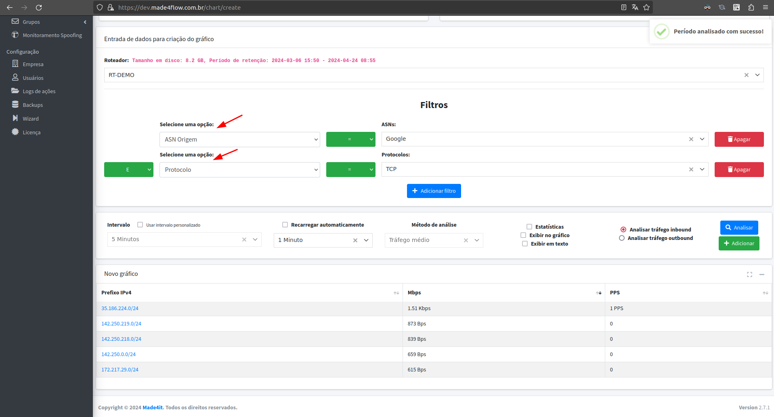This screenshot has width=774, height=417.
Task: Click the Wizard sidebar icon
Action: (x=15, y=118)
